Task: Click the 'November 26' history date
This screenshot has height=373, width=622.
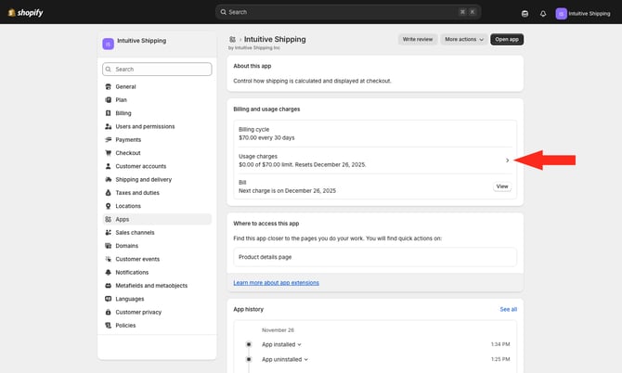Action: [278, 330]
